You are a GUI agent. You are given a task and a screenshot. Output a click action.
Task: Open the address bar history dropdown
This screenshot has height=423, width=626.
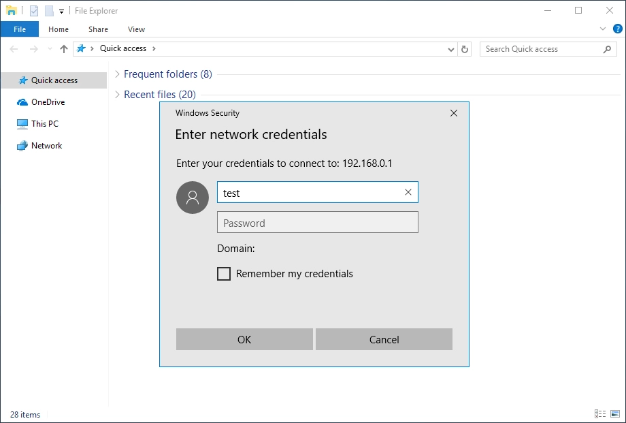(x=450, y=49)
